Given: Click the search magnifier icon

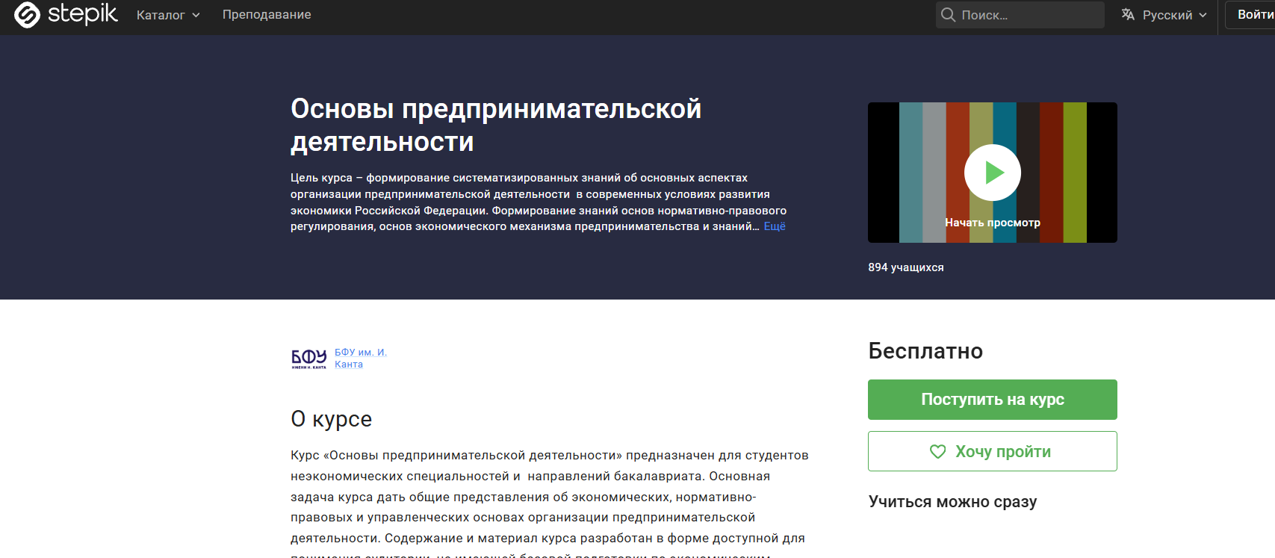Looking at the screenshot, I should 948,15.
